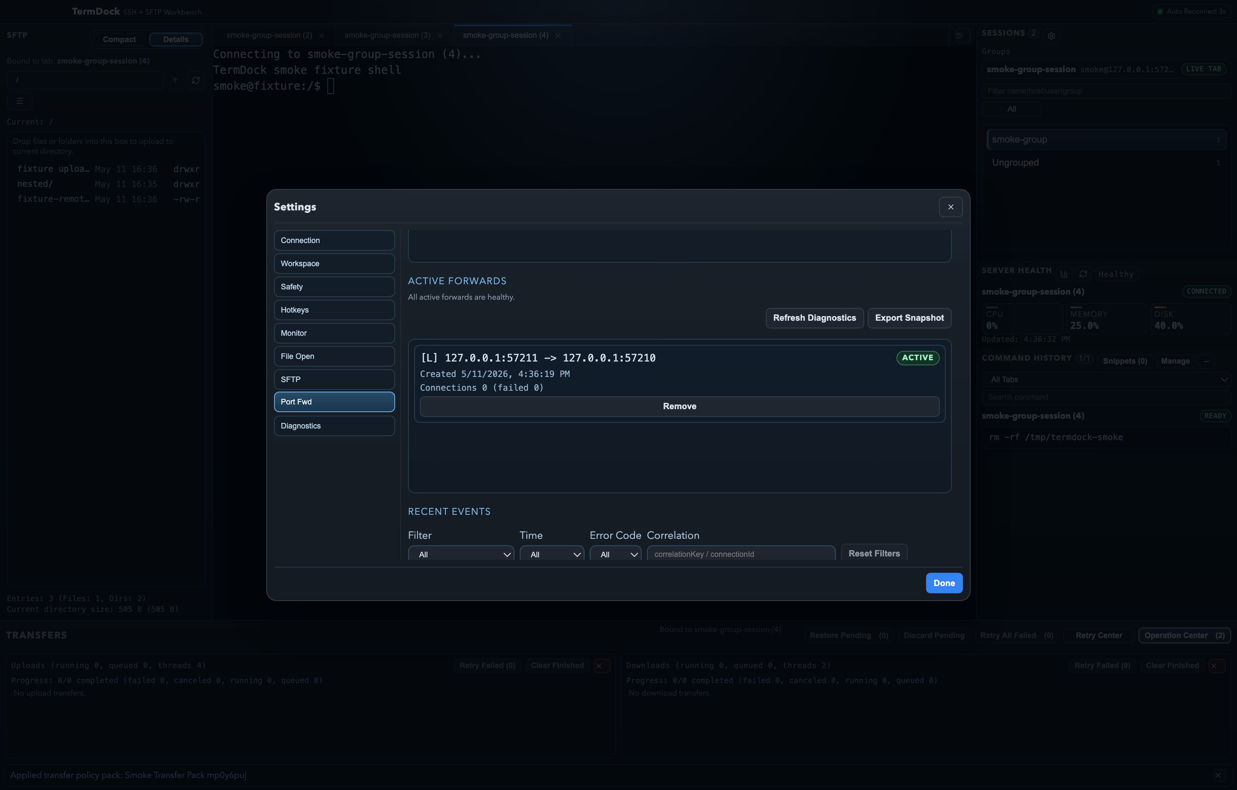The width and height of the screenshot is (1237, 790).
Task: Focus the Sessions filter input
Action: [1106, 91]
